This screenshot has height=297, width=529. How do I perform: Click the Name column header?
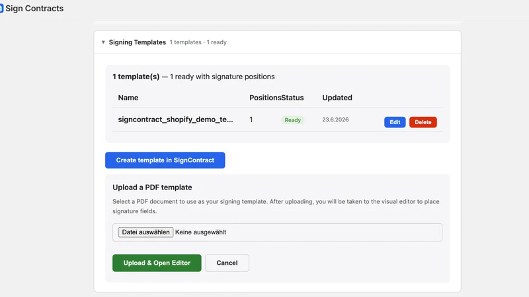128,98
